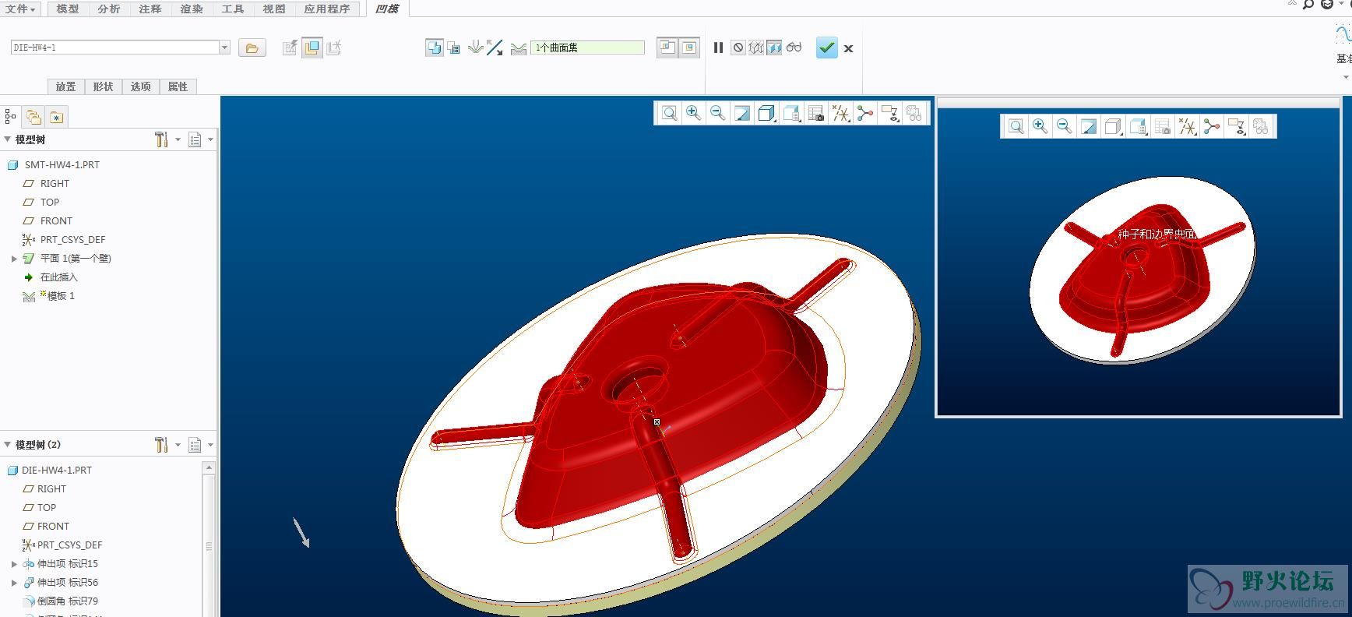
Task: Open the favorites navigator tab
Action: [x=56, y=117]
